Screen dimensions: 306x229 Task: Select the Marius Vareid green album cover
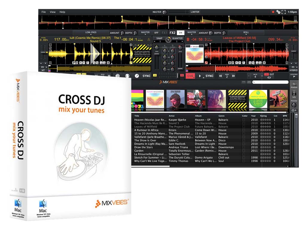[258, 99]
